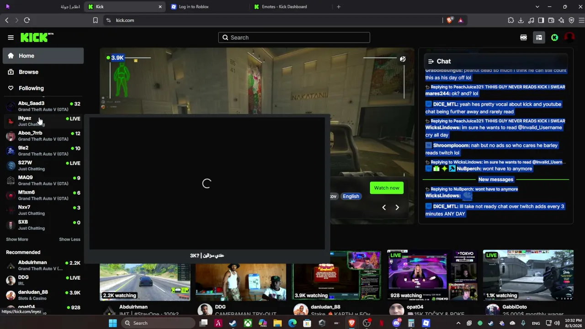Open Aboo_7rrb's channel in the sidebar
This screenshot has height=329, width=585.
point(43,136)
